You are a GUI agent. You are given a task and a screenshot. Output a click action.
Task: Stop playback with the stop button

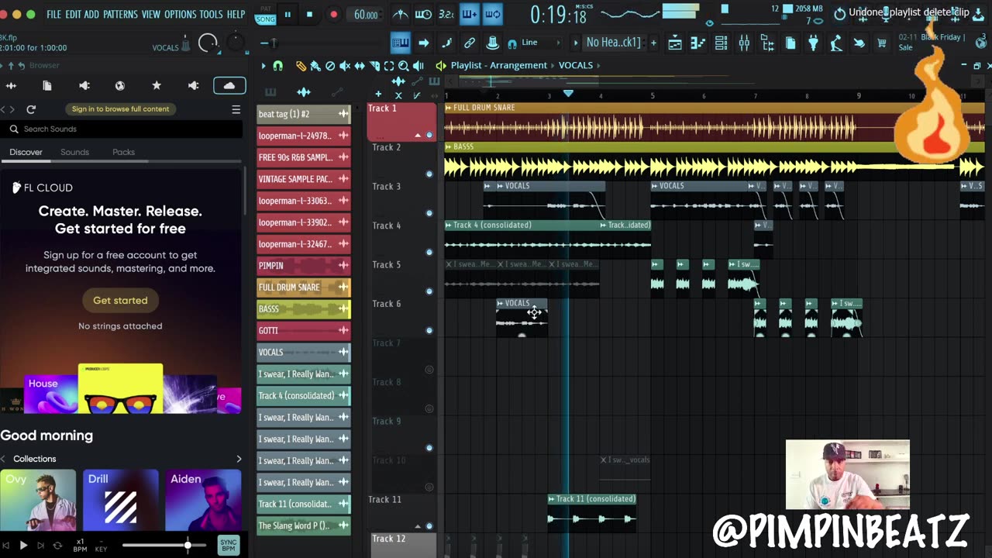[309, 14]
